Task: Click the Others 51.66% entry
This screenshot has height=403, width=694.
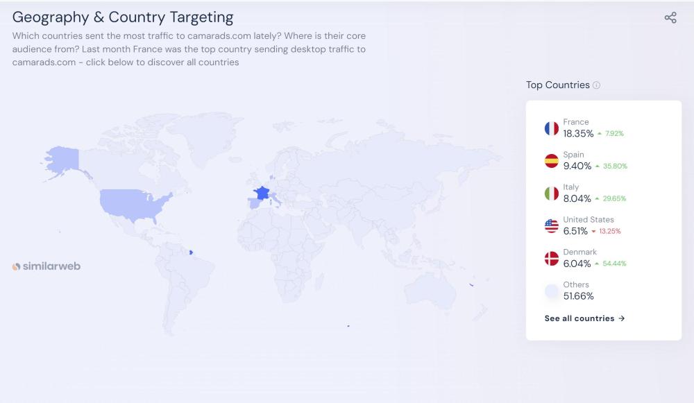Action: tap(578, 296)
